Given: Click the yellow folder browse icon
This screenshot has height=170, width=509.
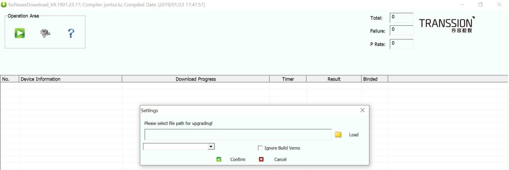Looking at the screenshot, I should (x=338, y=135).
